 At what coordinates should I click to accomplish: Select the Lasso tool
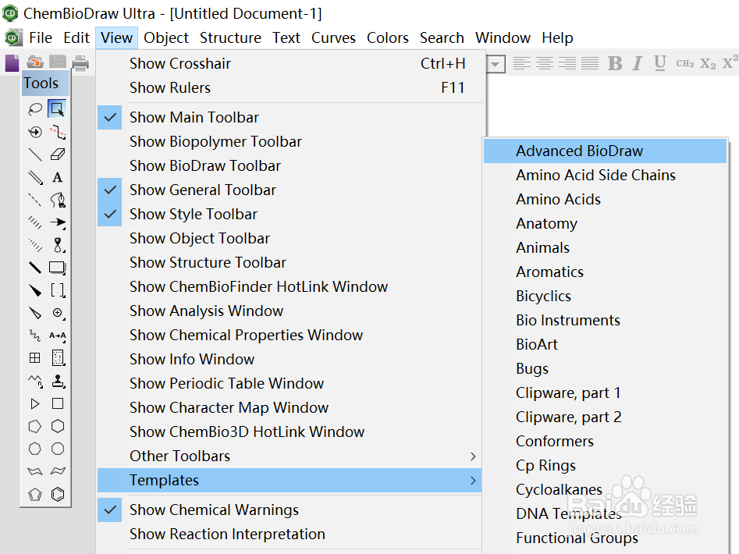pos(35,108)
